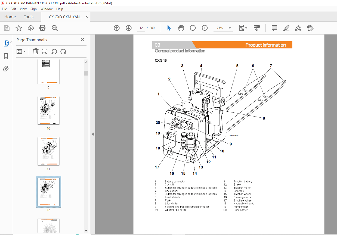
Task: Open the zoom level dropdown showing 75%
Action: [229, 28]
